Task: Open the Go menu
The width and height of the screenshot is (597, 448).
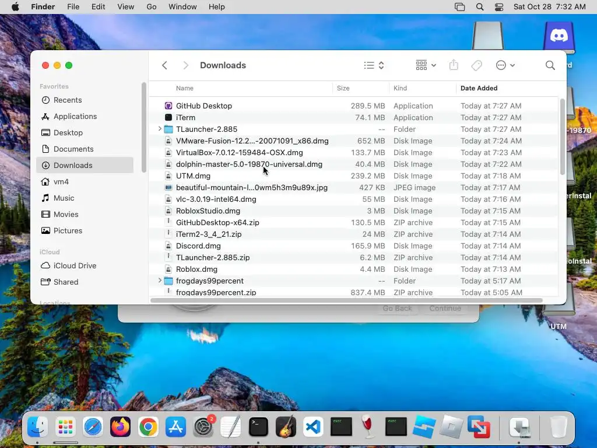Action: 152,7
